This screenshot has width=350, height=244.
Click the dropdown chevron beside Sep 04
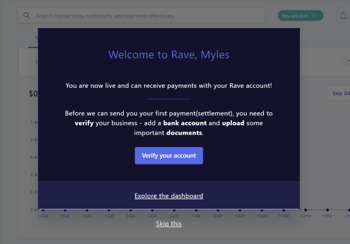(347, 60)
